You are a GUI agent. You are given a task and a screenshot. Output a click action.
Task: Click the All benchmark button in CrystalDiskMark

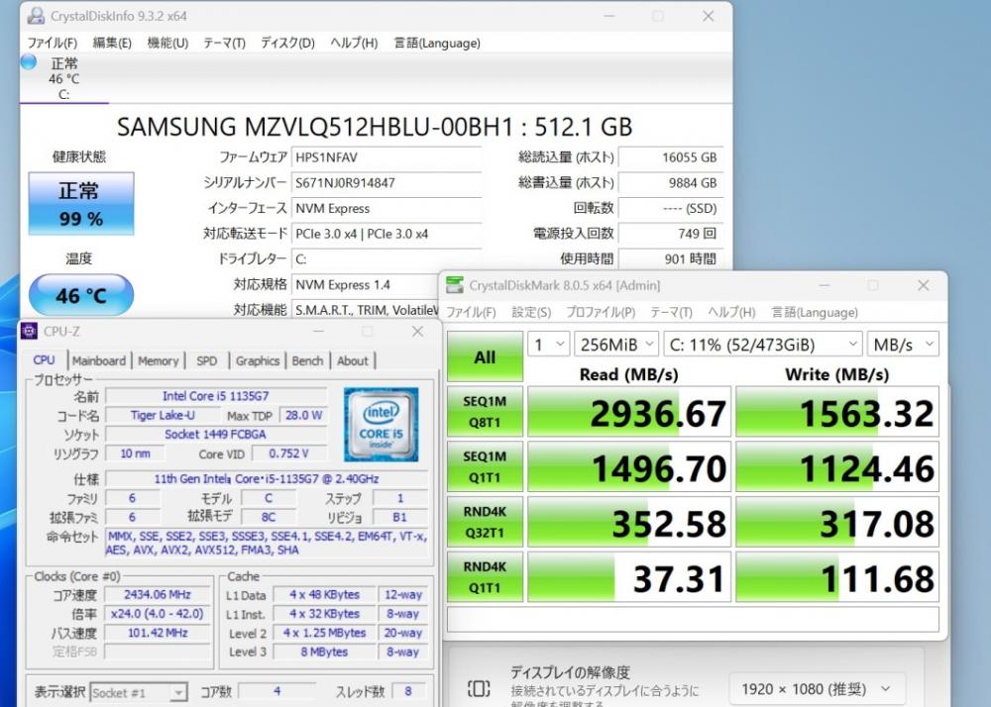click(x=485, y=356)
